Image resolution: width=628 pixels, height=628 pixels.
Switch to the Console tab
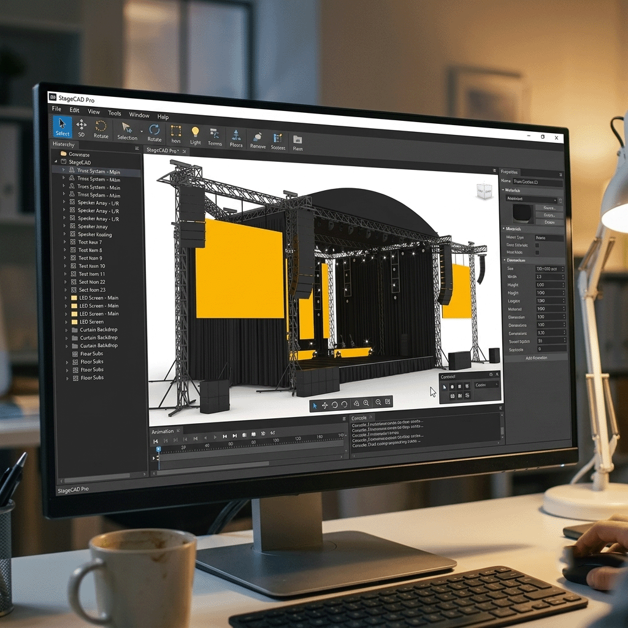[359, 418]
